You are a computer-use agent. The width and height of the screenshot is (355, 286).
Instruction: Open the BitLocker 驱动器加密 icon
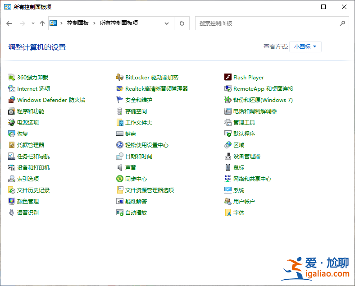click(x=119, y=77)
